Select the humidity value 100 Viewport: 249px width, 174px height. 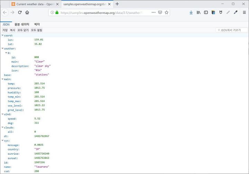tap(37, 92)
